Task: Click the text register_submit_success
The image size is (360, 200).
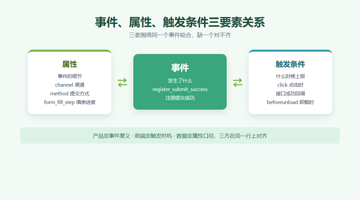Action: pos(180,89)
